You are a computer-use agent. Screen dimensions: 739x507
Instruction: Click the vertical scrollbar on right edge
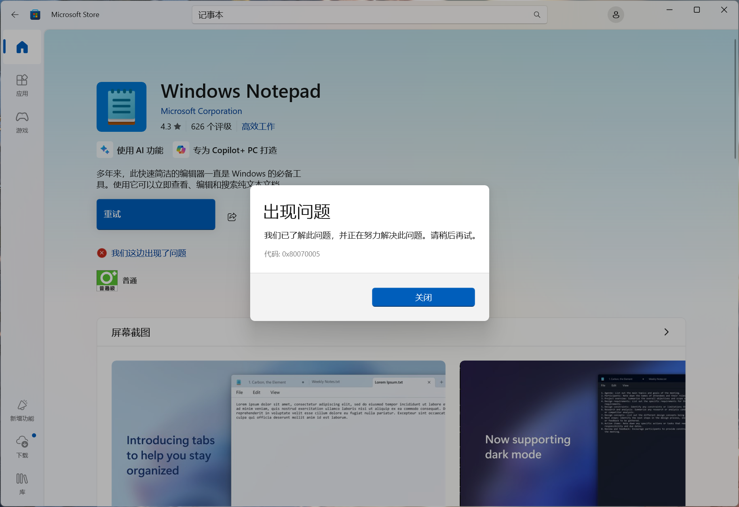(735, 99)
